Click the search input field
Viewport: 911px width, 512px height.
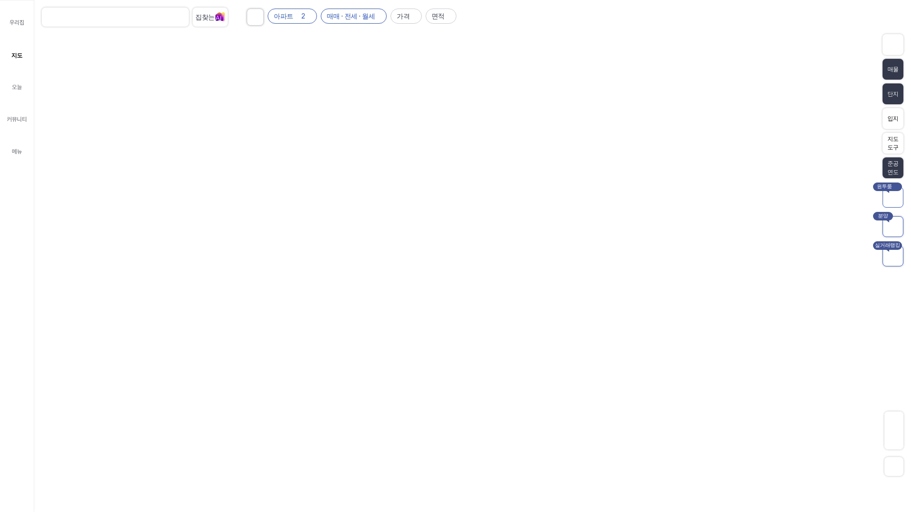coord(115,17)
